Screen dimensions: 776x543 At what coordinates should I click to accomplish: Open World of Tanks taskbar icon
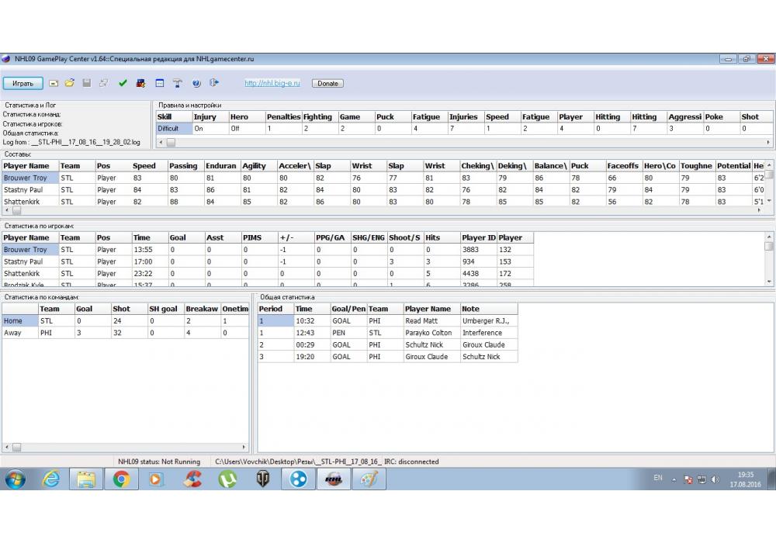(263, 479)
